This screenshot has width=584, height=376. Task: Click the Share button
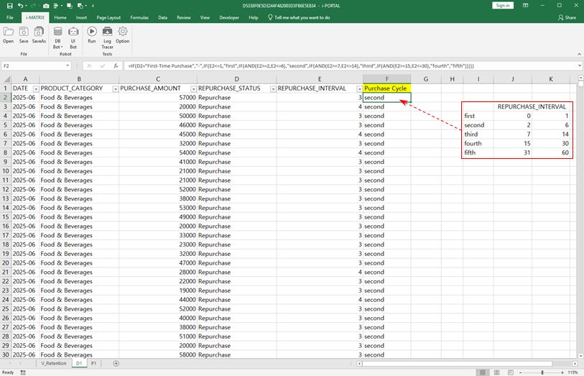[x=567, y=17]
